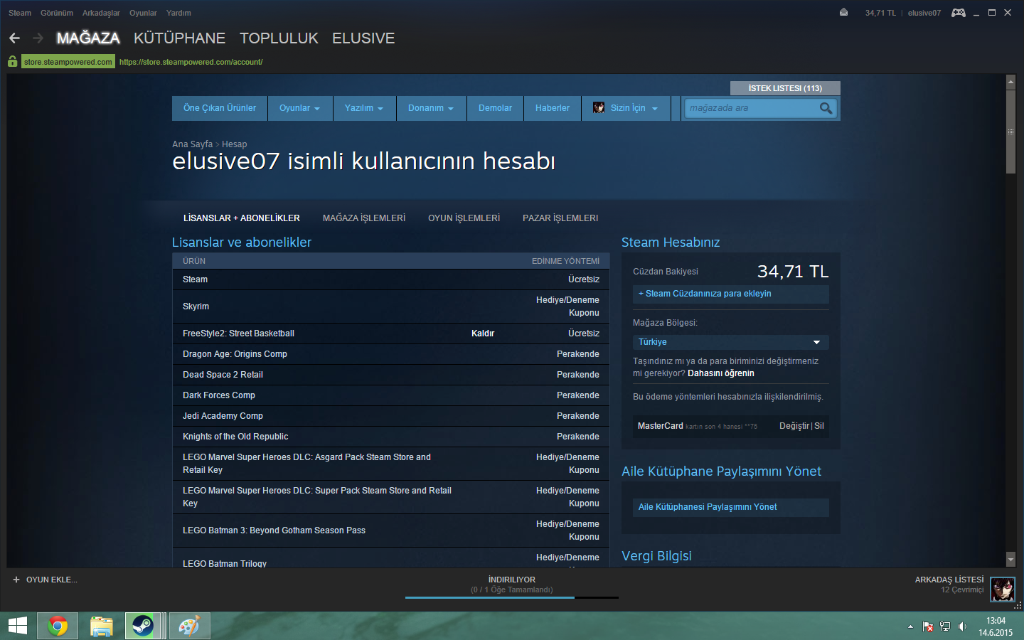Select the Steam taskbar icon
The width and height of the screenshot is (1024, 640).
pos(143,626)
